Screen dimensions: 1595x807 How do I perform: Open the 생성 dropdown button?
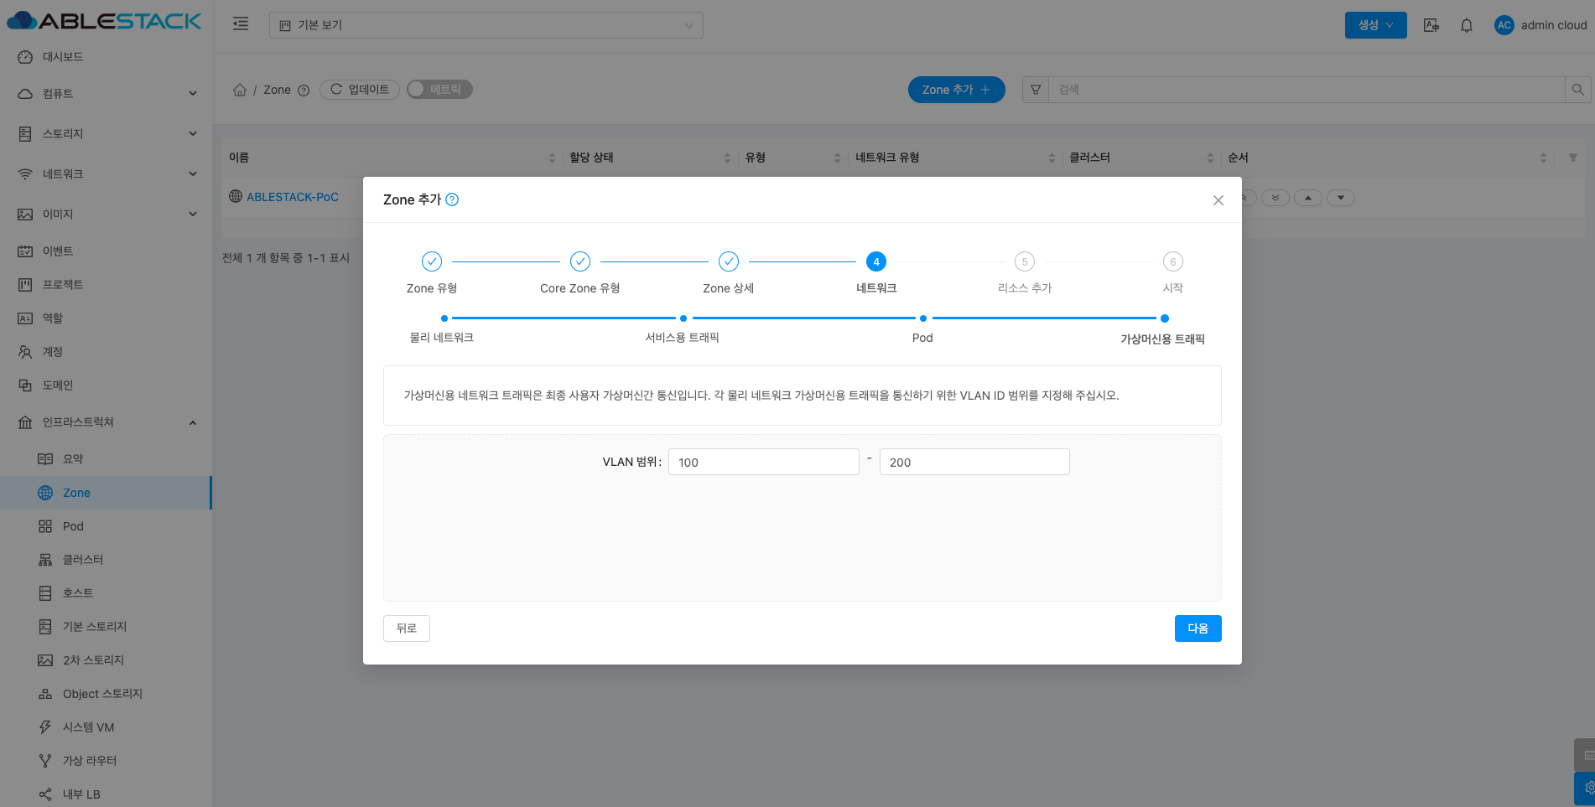[1375, 25]
